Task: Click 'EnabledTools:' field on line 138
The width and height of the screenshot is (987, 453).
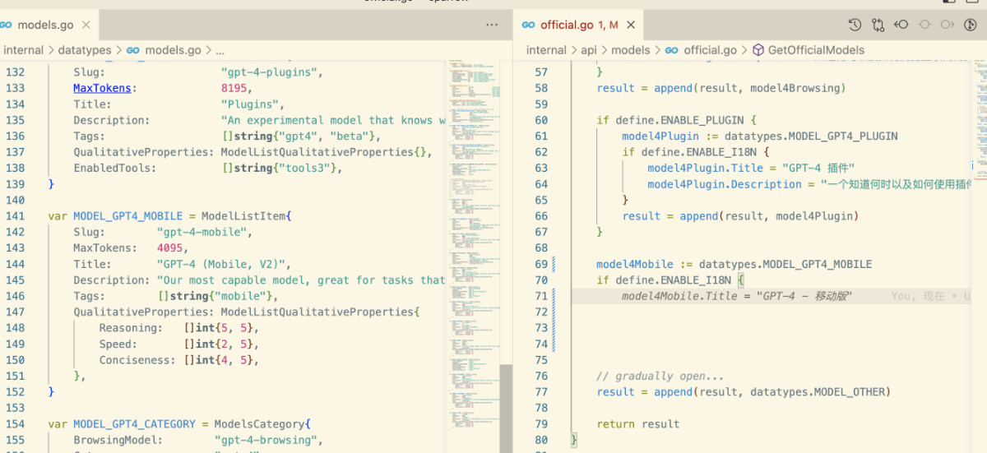Action: pyautogui.click(x=115, y=168)
